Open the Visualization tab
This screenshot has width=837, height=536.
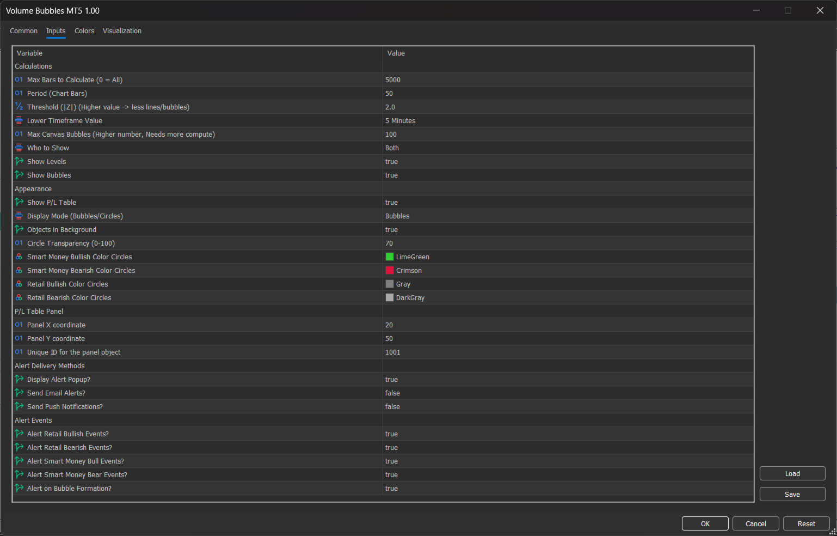(x=122, y=31)
